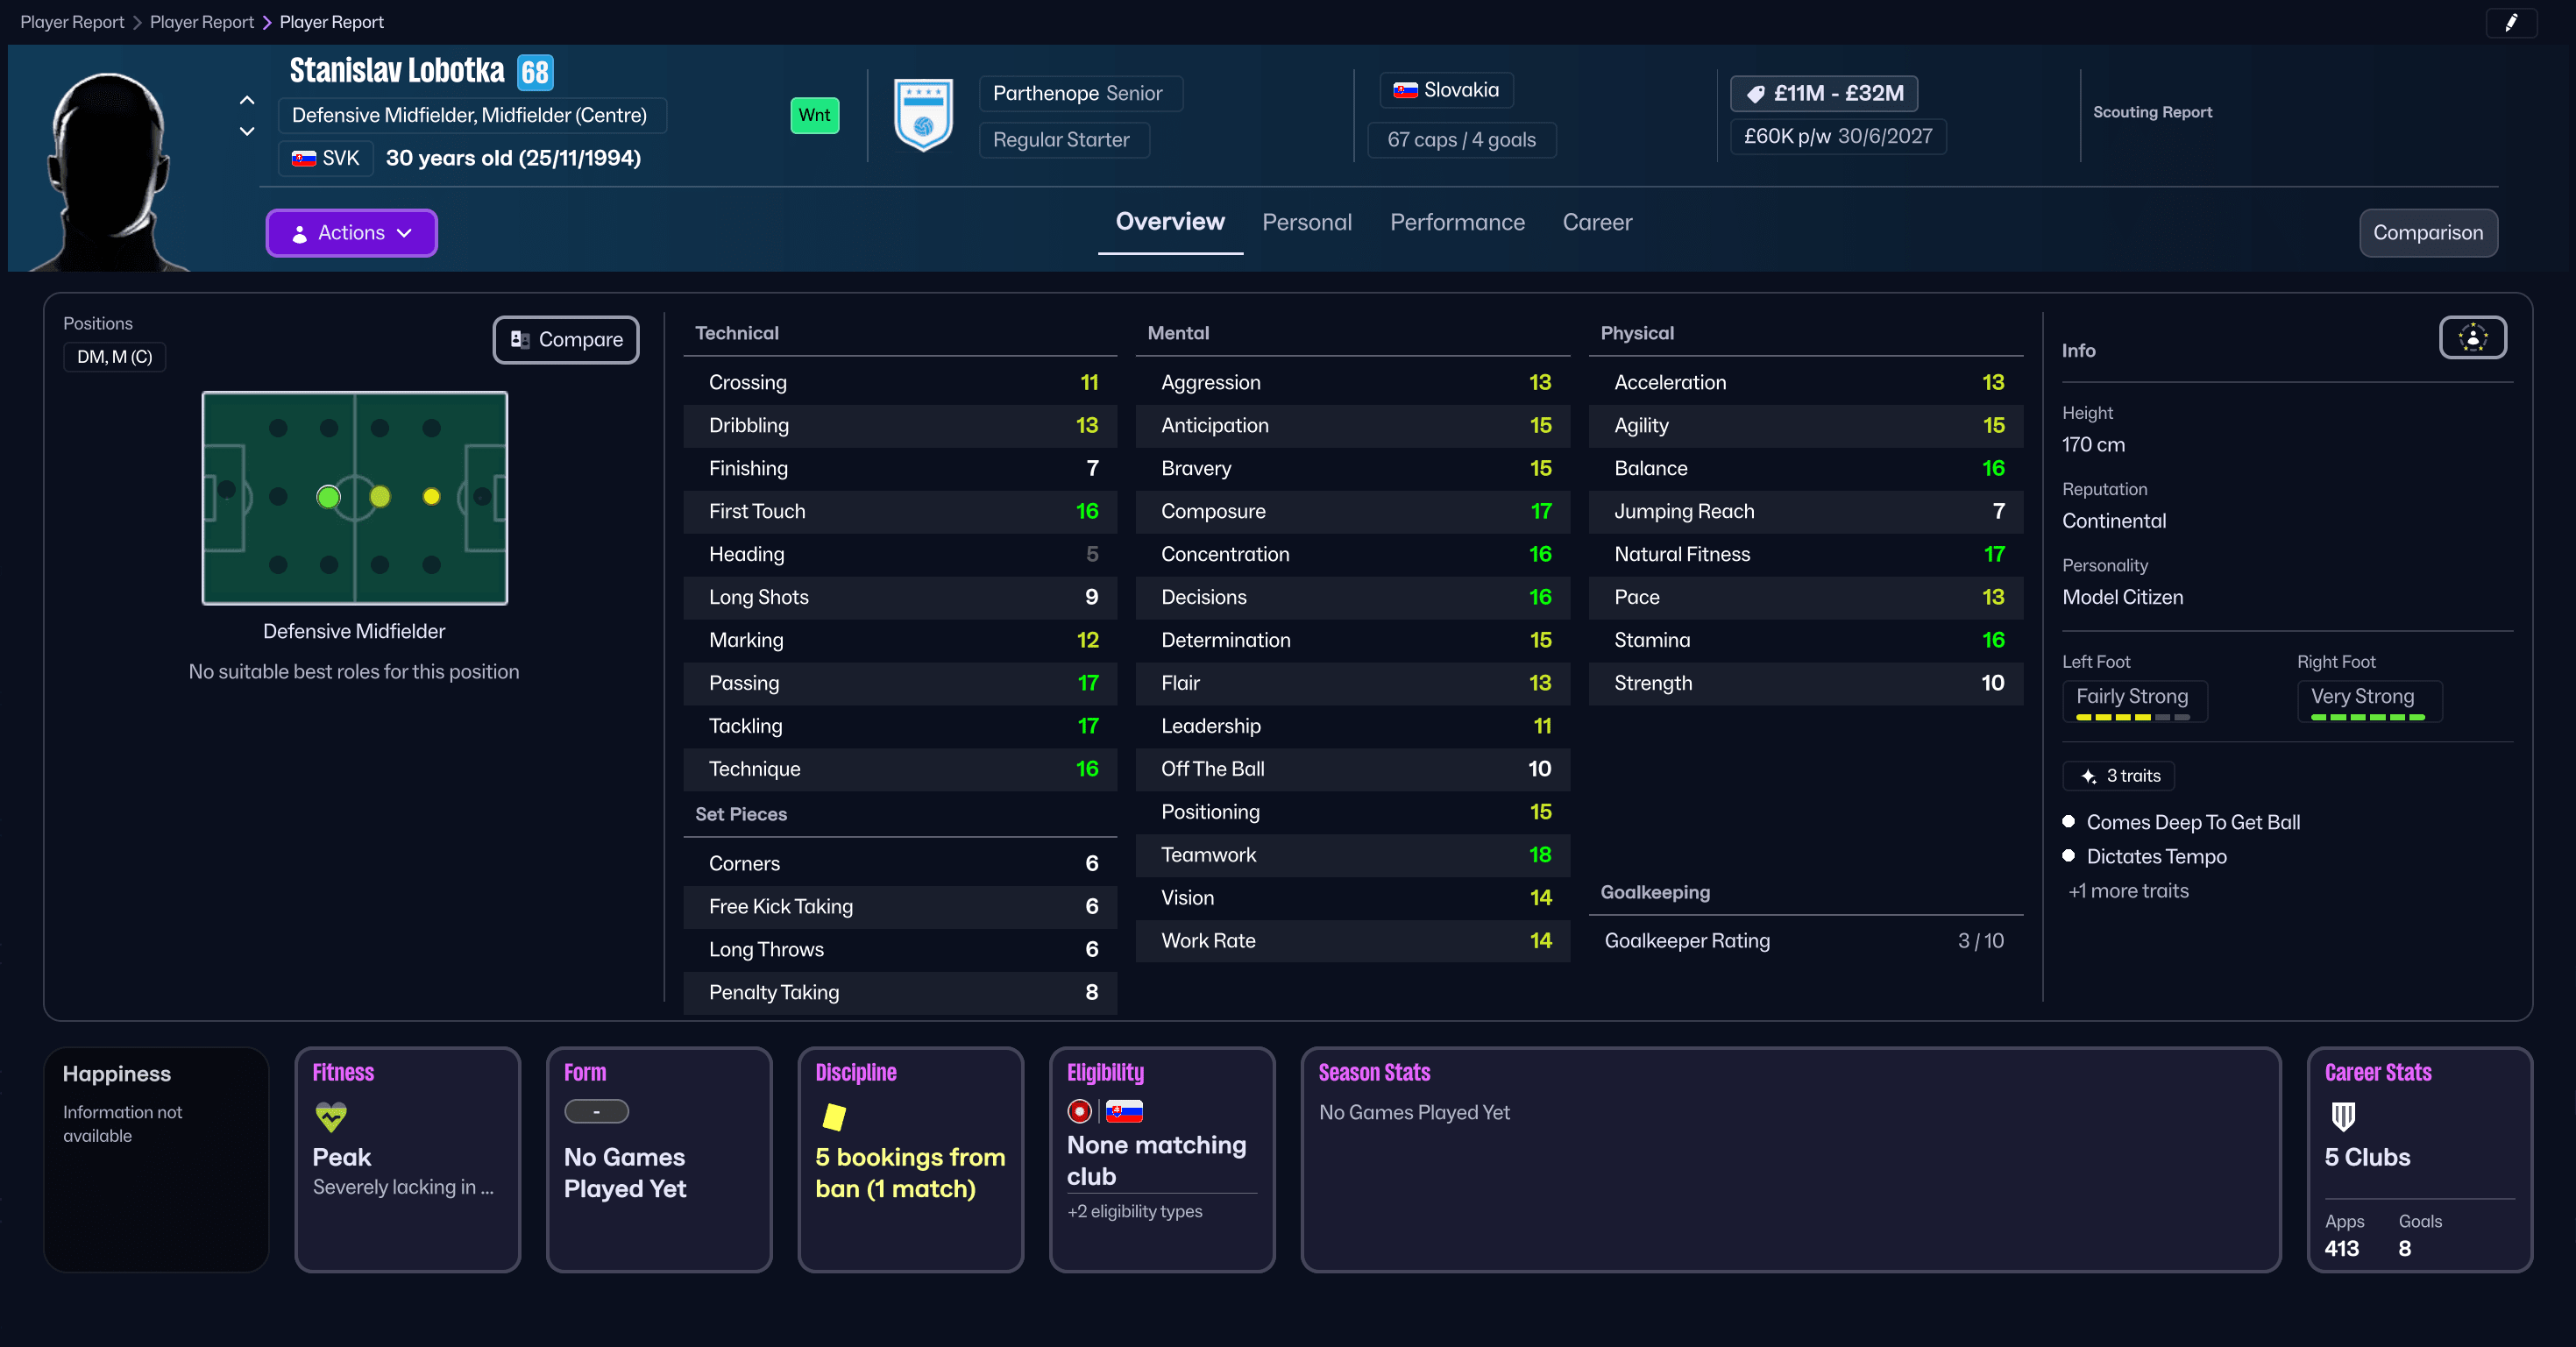Click the player comparison circular icon in Info panel
Image resolution: width=2576 pixels, height=1347 pixels.
2472,338
